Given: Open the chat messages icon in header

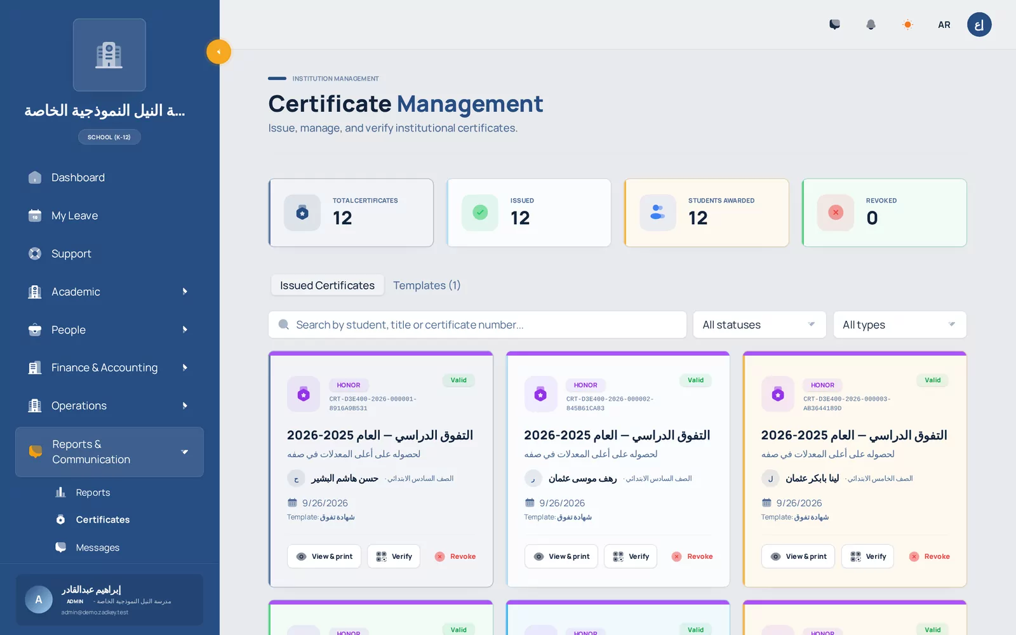Looking at the screenshot, I should point(834,25).
